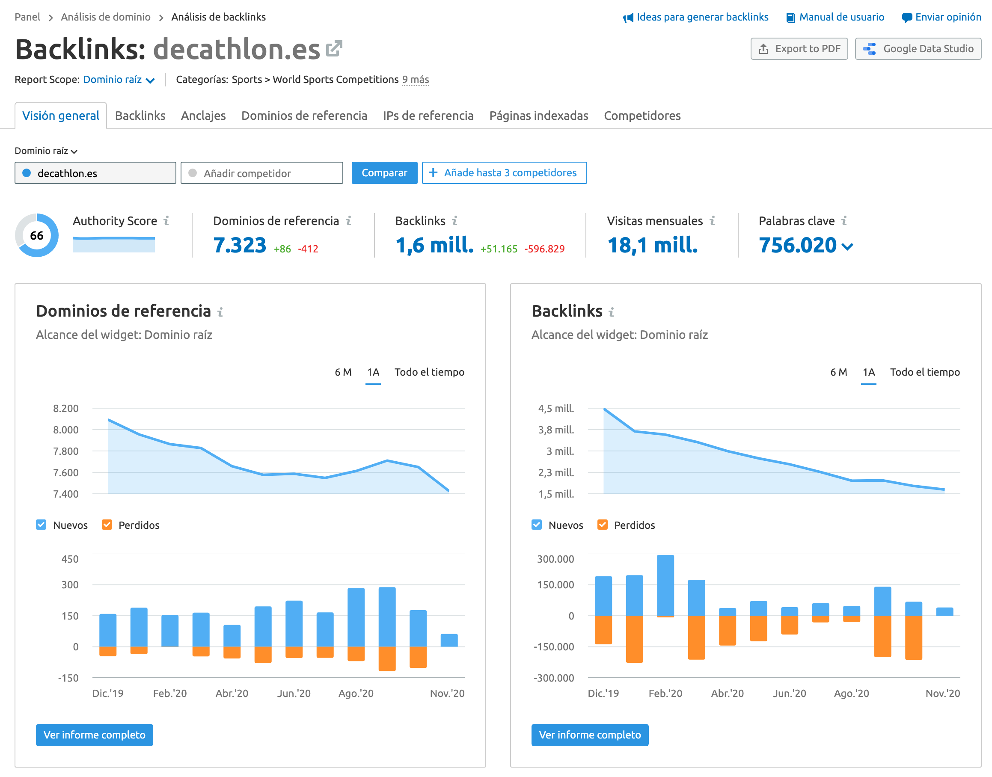Click the Comparar button
This screenshot has width=992, height=777.
click(384, 173)
